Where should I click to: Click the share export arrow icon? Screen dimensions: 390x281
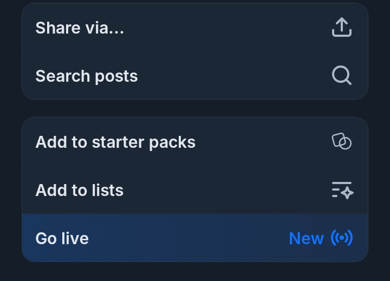341,28
